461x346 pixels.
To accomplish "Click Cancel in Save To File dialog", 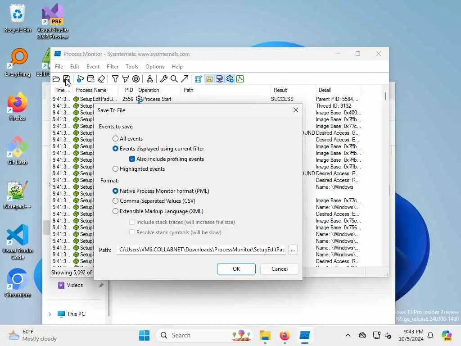I will tap(279, 269).
